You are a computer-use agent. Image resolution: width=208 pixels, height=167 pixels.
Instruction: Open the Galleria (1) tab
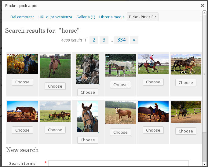tap(86, 17)
